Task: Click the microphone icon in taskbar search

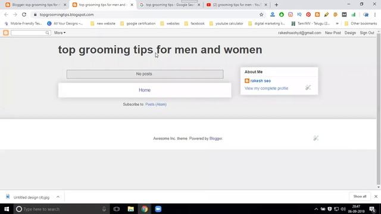Action: pos(104,209)
